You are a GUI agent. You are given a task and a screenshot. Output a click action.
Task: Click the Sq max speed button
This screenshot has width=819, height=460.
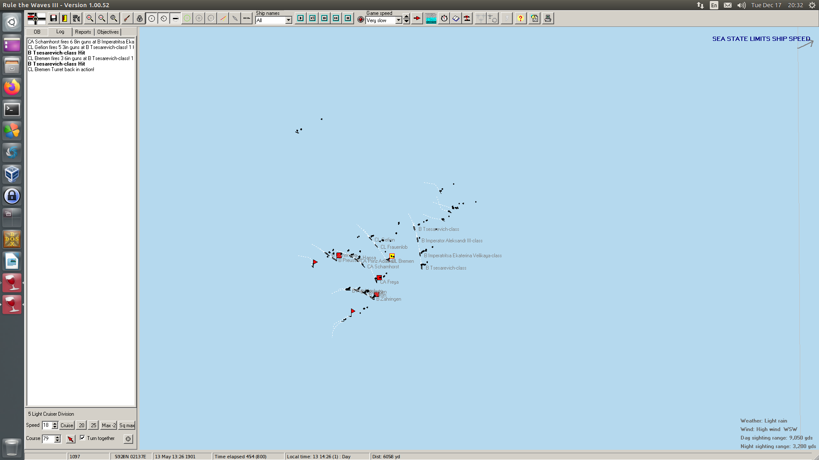[127, 425]
